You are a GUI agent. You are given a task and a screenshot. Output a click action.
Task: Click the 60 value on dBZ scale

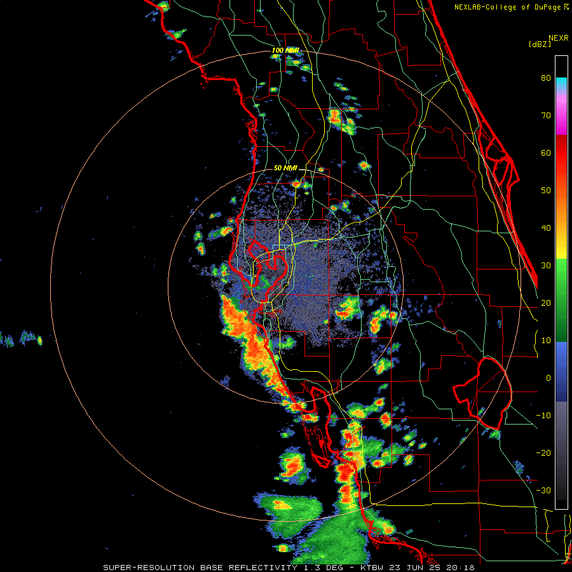546,153
